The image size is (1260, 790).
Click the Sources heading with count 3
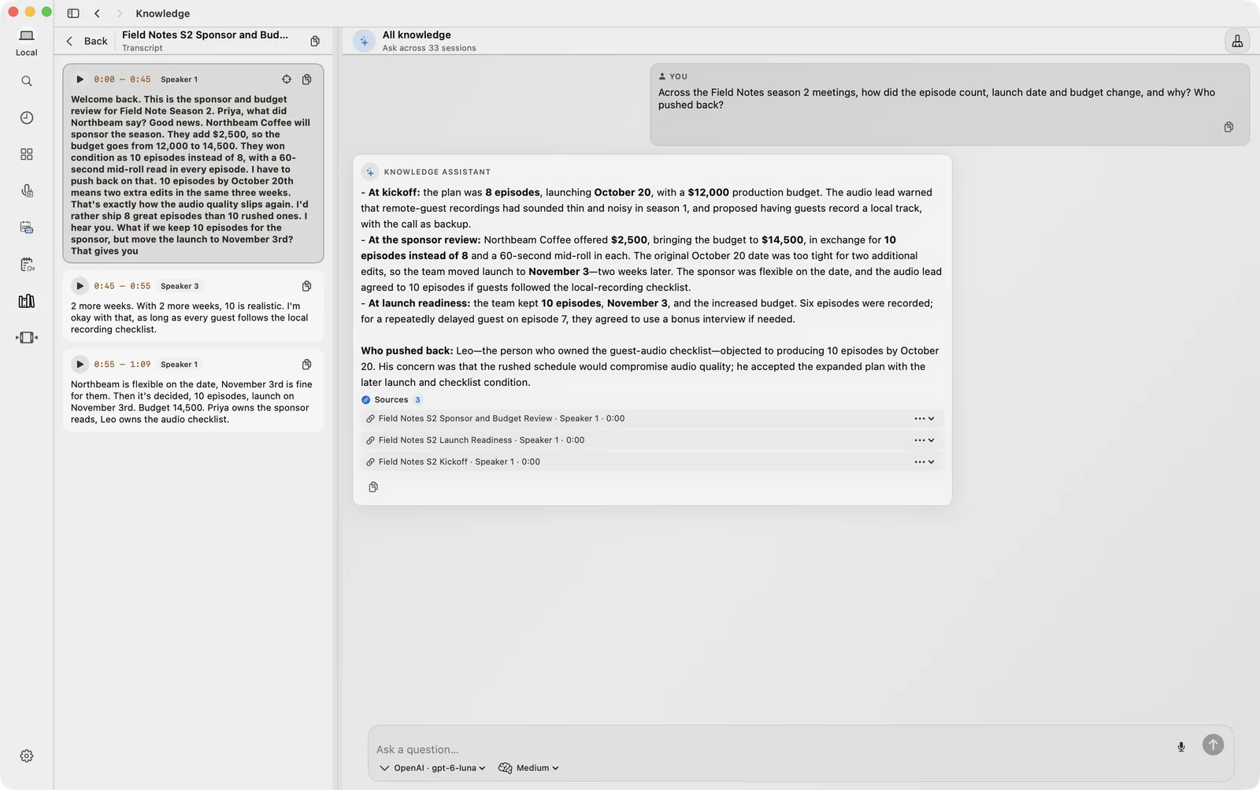pos(391,400)
